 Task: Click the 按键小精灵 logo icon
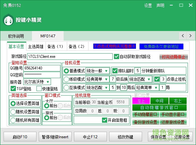(9, 20)
